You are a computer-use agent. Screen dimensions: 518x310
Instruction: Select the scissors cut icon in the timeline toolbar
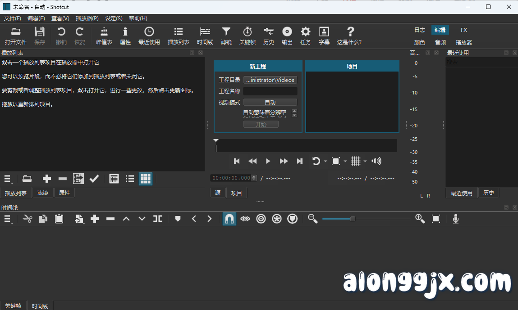coord(27,219)
